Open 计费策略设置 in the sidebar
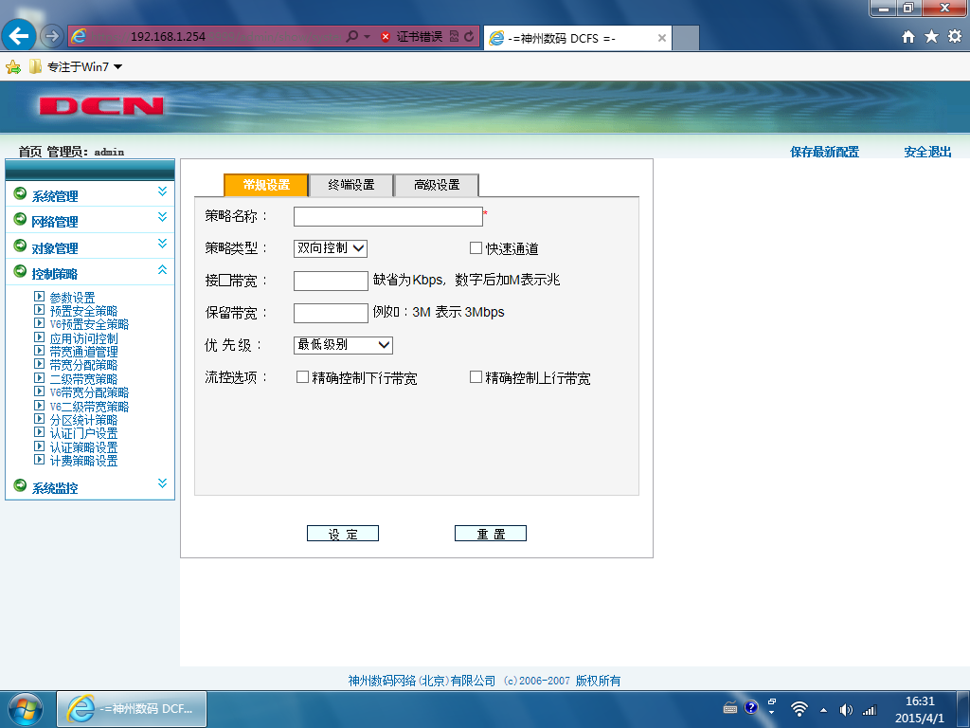Screen dimensions: 970x728 pos(83,461)
